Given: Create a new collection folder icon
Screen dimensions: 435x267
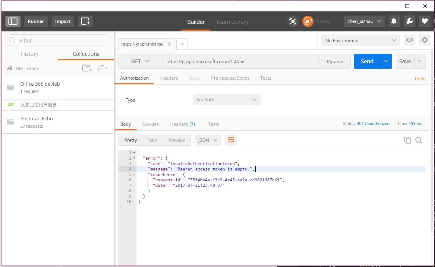Looking at the screenshot, I should 87,68.
